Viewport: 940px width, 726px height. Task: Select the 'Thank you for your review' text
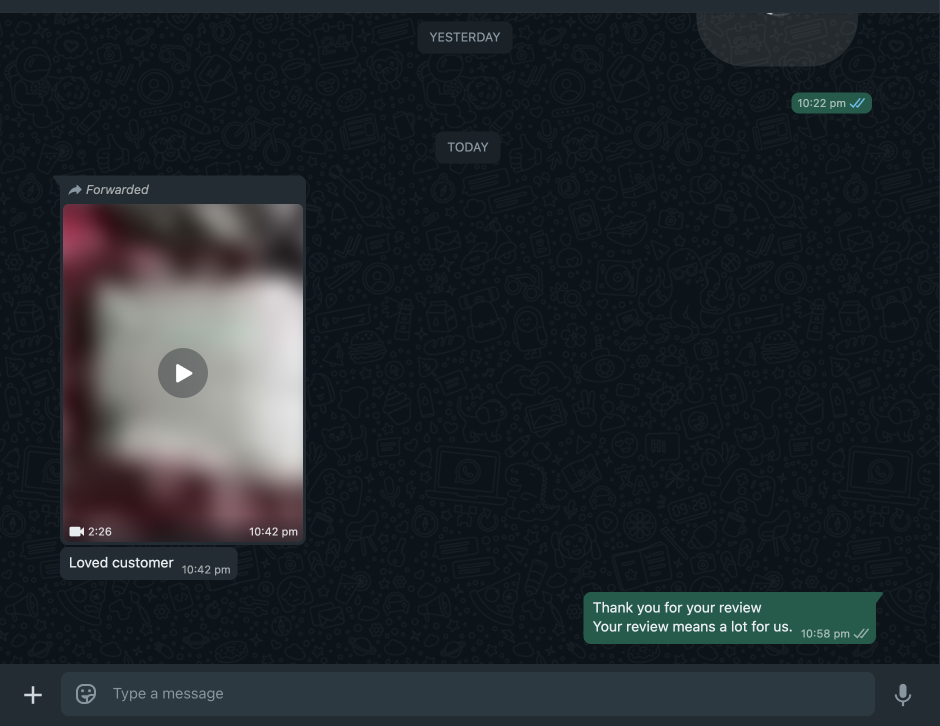[676, 607]
